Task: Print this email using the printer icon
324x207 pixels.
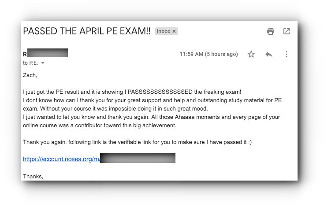Action: tap(271, 31)
